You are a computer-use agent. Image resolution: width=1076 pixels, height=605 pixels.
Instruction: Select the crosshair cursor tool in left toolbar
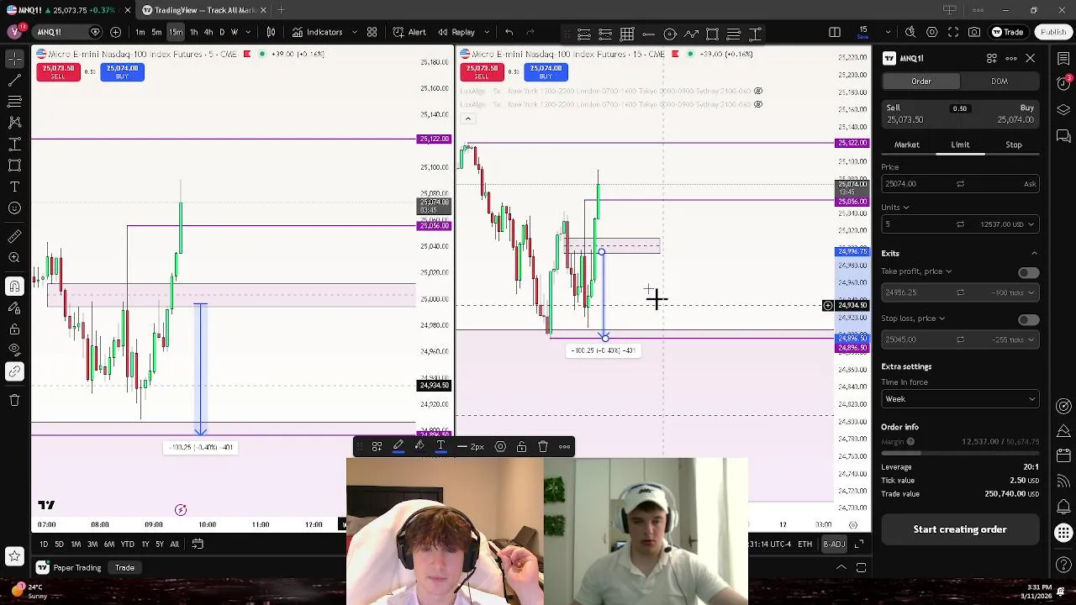[x=14, y=59]
